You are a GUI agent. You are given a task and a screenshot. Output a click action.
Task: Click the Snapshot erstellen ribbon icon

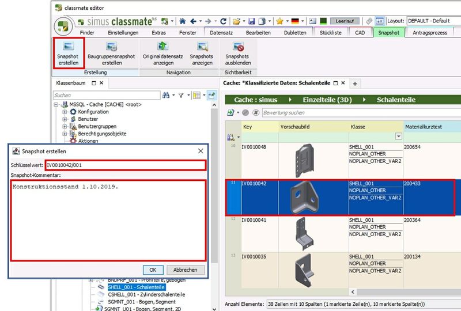tap(69, 46)
